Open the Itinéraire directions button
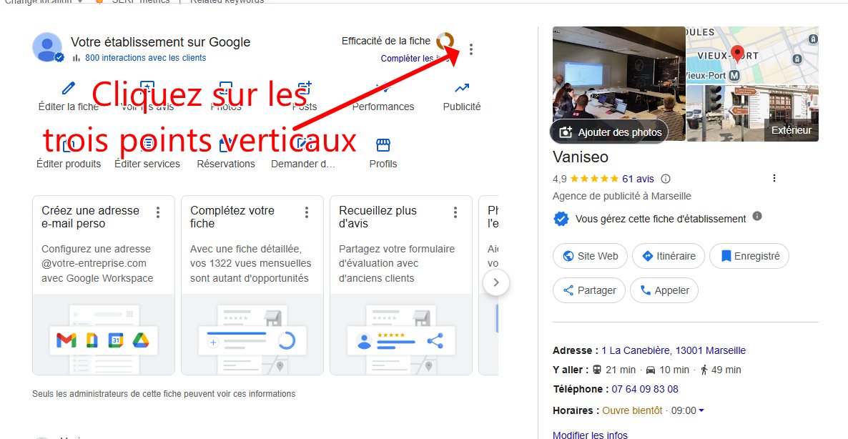Image resolution: width=848 pixels, height=439 pixels. [669, 256]
